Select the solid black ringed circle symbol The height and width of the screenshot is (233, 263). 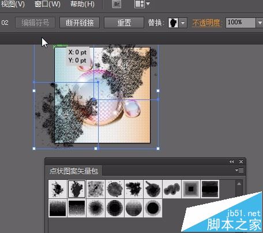click(x=153, y=208)
